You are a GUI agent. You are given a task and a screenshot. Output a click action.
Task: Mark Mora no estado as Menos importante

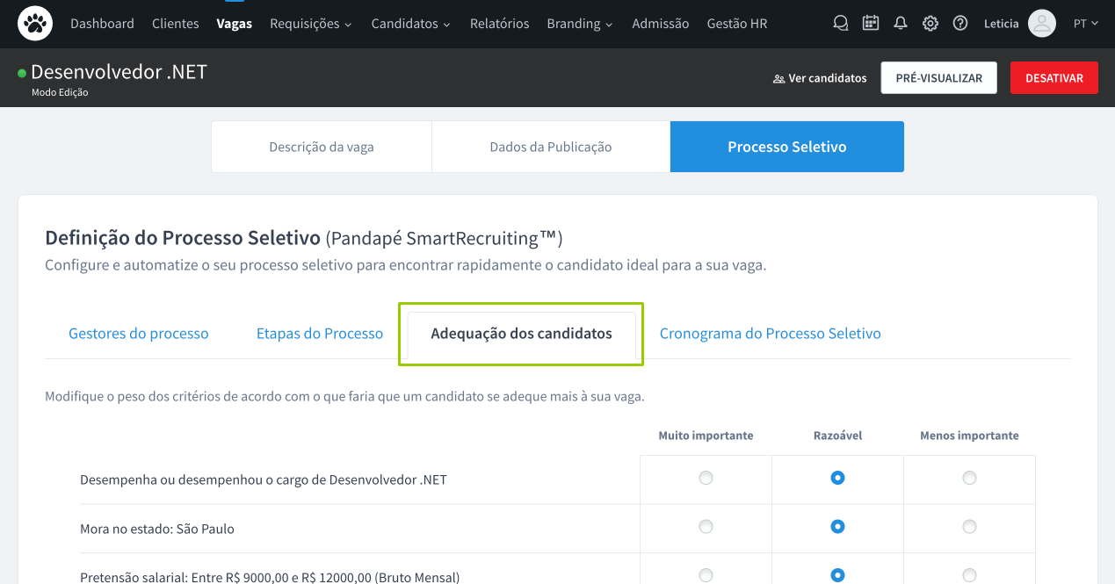pyautogui.click(x=969, y=527)
